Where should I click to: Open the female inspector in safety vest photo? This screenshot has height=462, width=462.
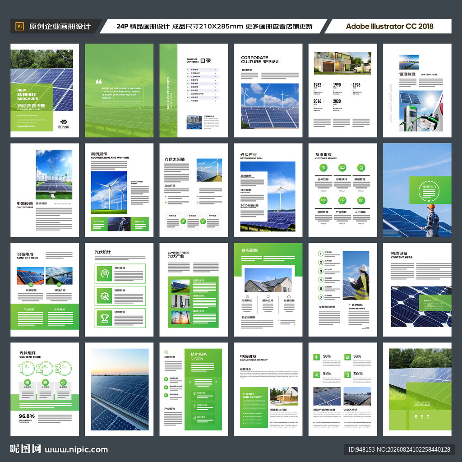356,275
